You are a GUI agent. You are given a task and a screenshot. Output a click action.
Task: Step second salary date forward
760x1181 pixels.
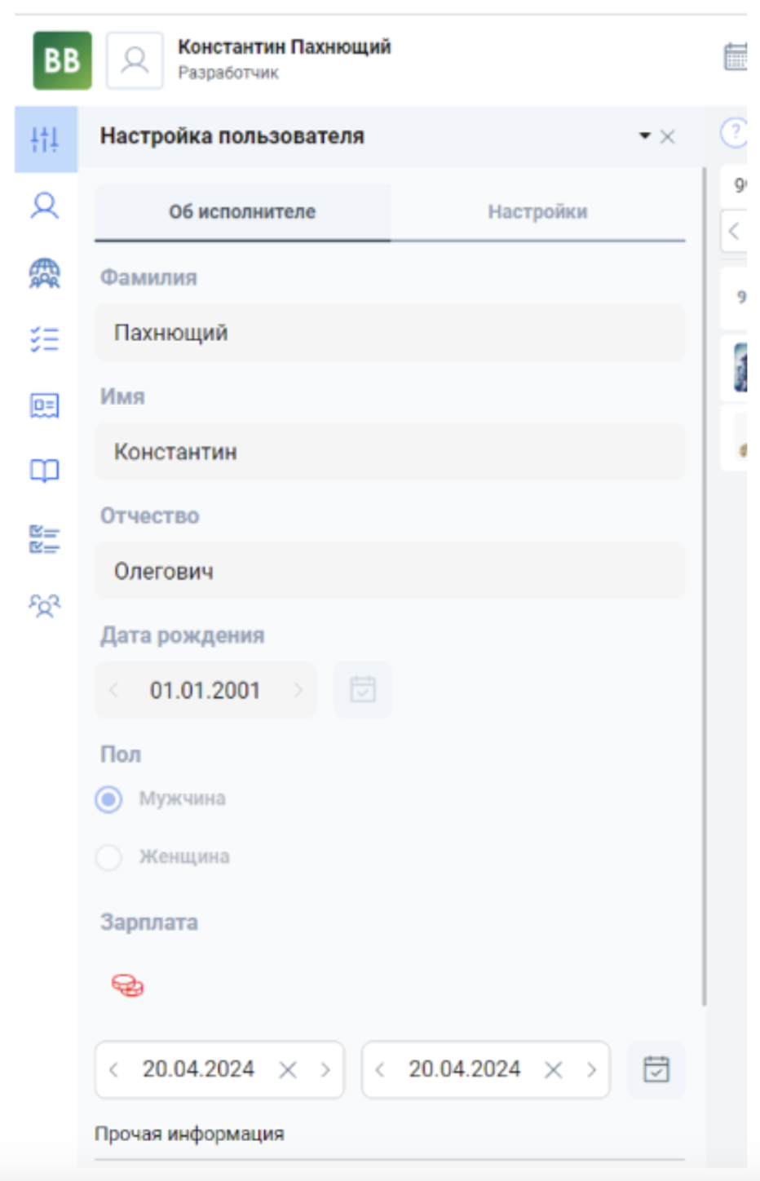[x=592, y=1069]
